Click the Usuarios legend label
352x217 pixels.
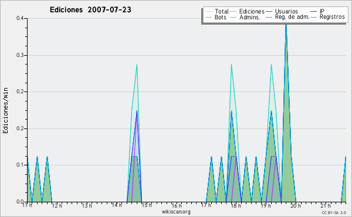pos(286,11)
